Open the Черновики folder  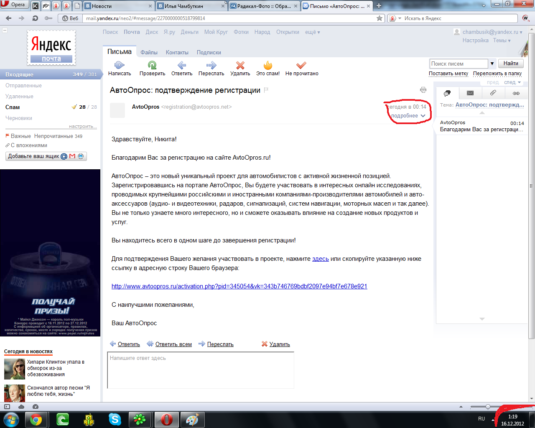click(x=19, y=118)
